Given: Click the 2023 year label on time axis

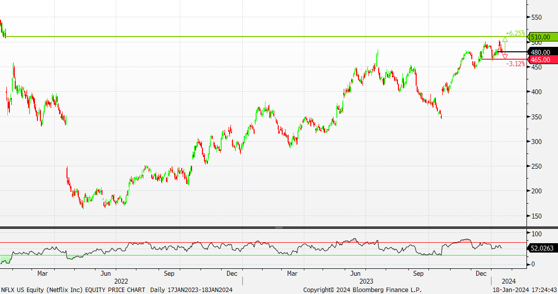Looking at the screenshot, I should point(366,281).
